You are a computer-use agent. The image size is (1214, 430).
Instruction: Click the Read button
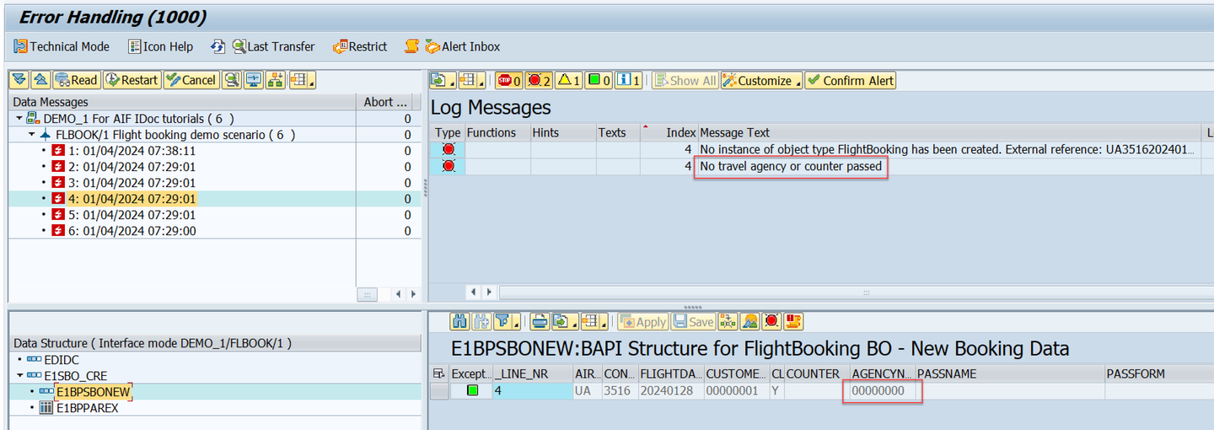tap(76, 80)
